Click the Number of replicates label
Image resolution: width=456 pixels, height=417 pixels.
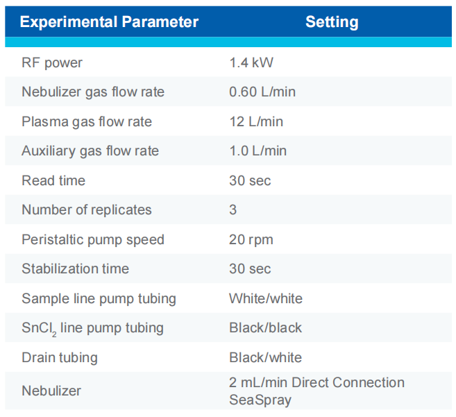tap(86, 210)
